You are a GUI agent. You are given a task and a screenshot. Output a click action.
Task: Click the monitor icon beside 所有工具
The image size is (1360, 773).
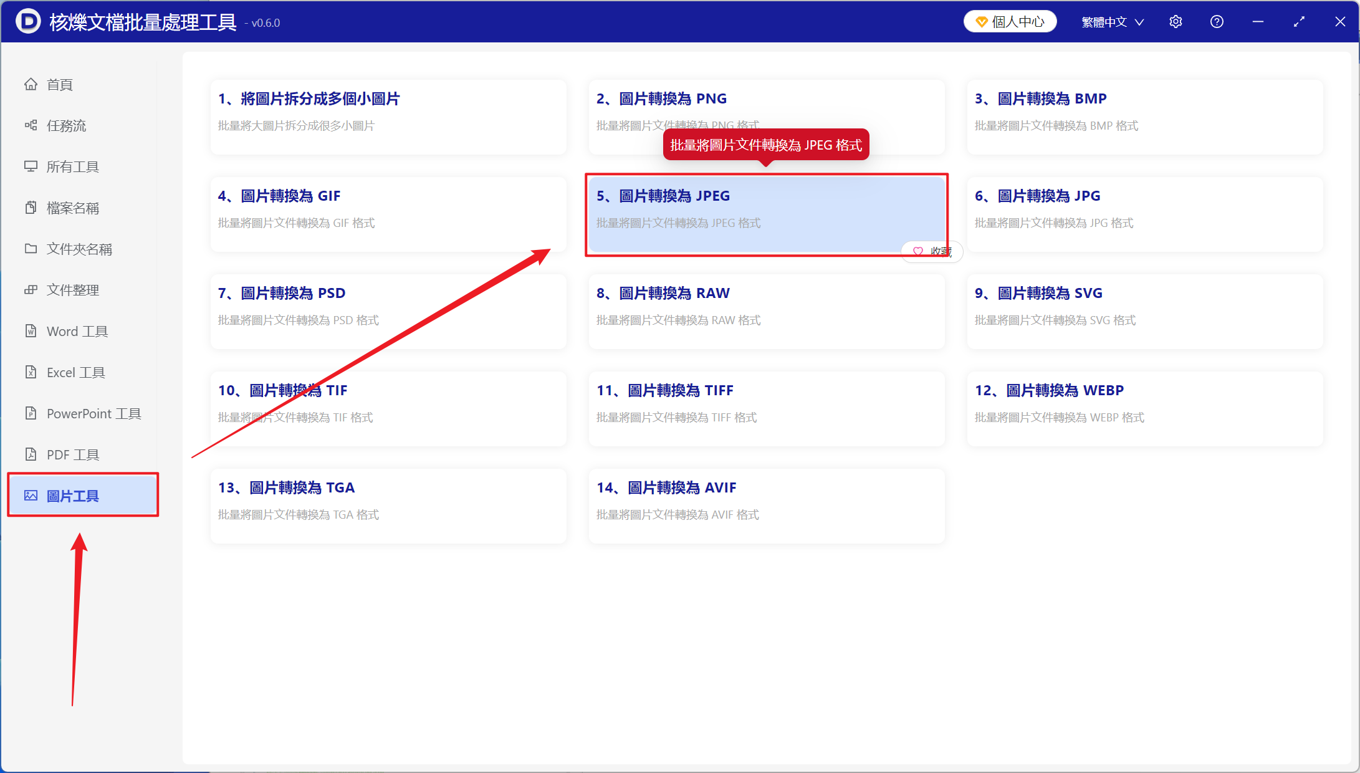(31, 166)
